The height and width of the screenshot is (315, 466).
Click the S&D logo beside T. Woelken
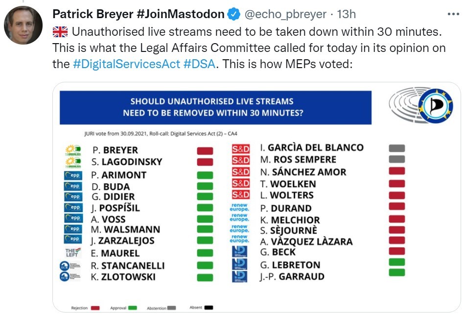[x=241, y=184]
